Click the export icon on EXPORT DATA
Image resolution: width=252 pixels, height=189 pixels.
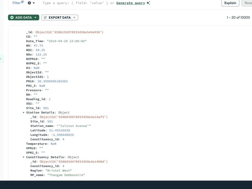pyautogui.click(x=46, y=17)
